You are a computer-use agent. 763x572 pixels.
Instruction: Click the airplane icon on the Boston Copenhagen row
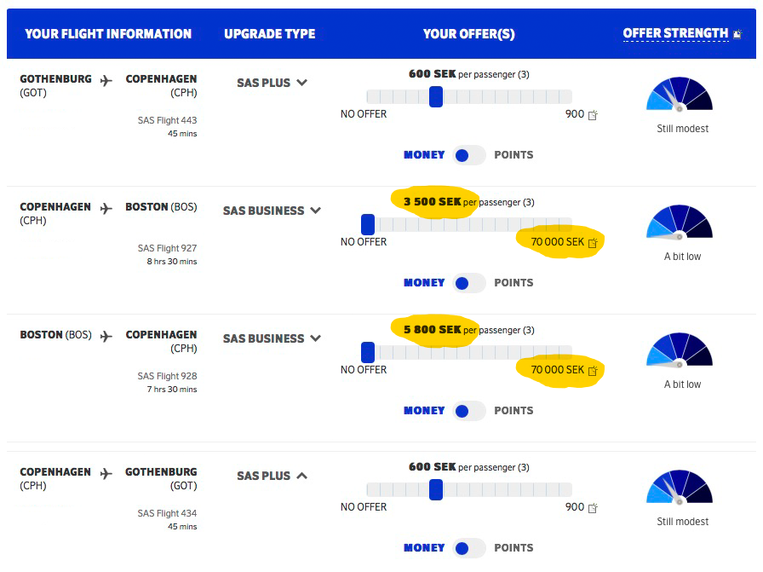[106, 334]
